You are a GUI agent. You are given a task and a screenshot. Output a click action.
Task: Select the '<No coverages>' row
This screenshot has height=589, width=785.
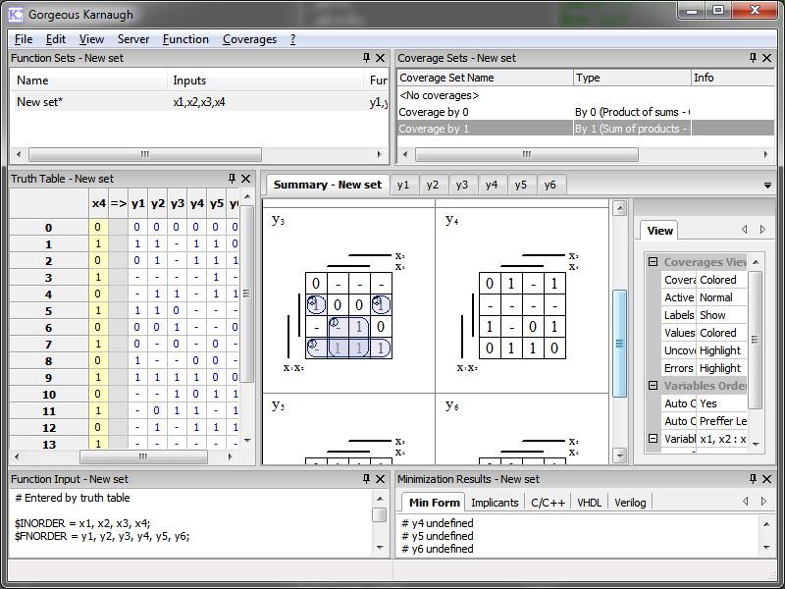click(x=586, y=95)
